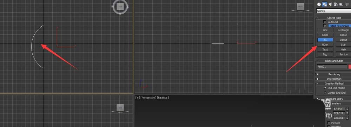Open the [Realistic] shading label menu
Screen dimensions: 351x127
pyautogui.click(x=163, y=98)
